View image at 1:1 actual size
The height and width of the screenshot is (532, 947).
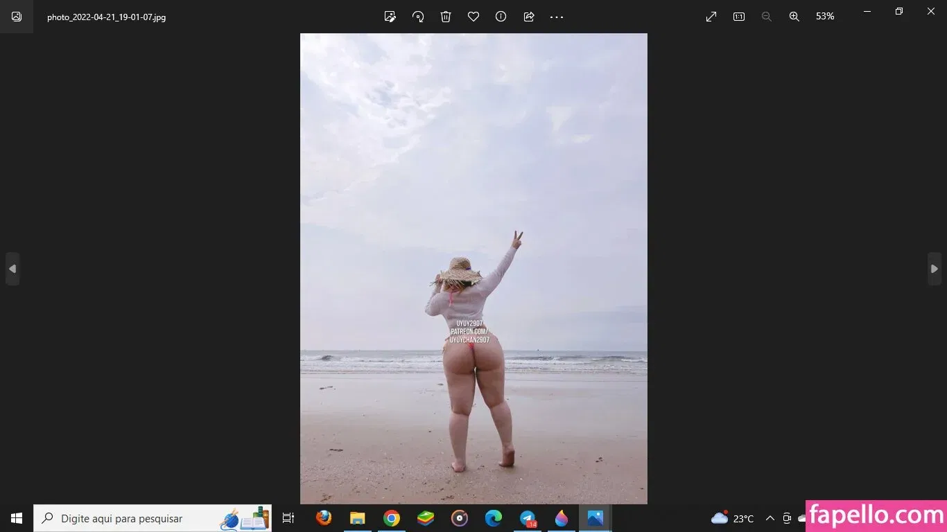(739, 17)
